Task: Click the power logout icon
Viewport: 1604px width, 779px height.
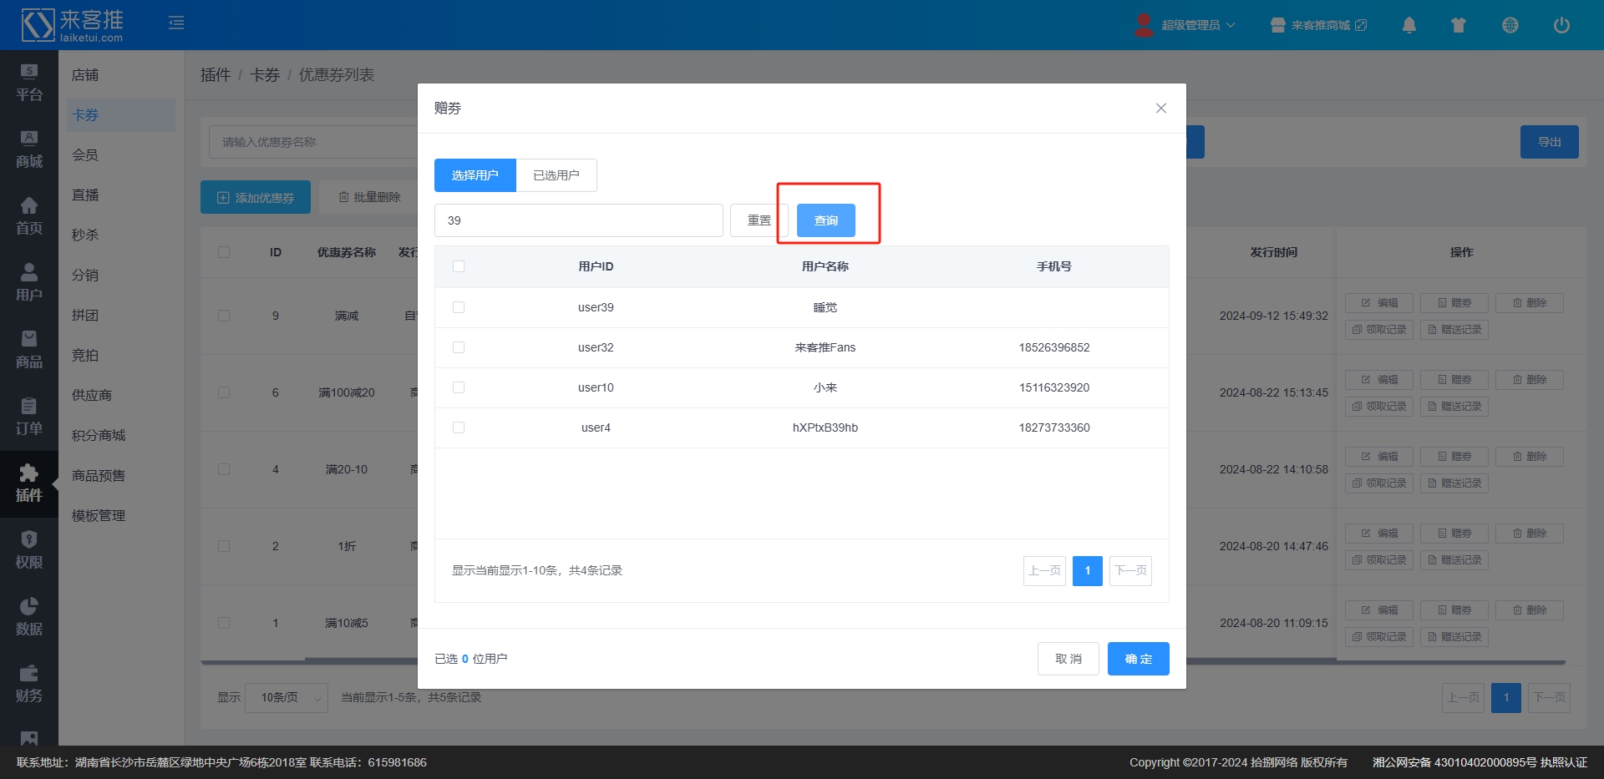Action: 1561,25
